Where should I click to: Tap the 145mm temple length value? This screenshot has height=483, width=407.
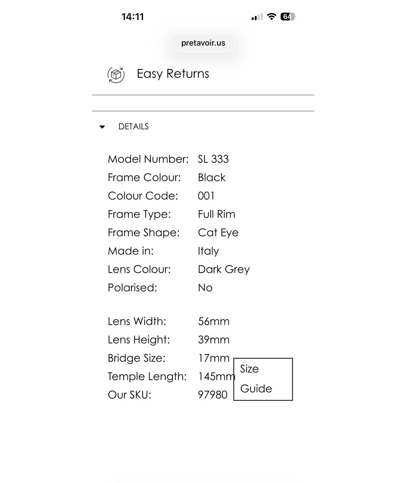coord(216,377)
